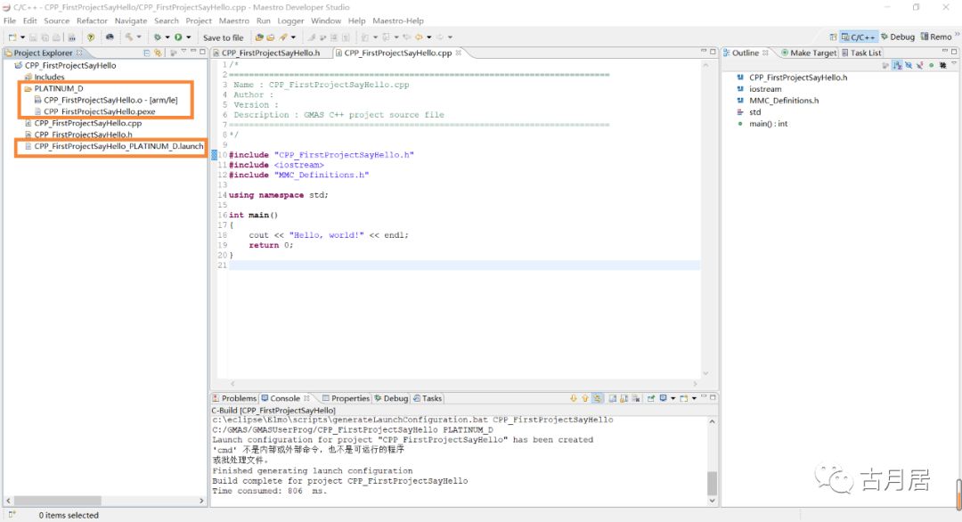Click console Pin Console icon
962x522 pixels.
[x=651, y=399]
